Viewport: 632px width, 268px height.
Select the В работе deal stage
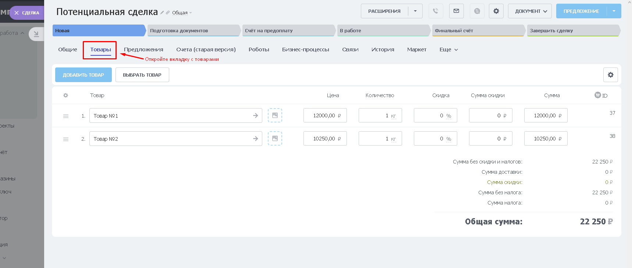click(x=383, y=30)
